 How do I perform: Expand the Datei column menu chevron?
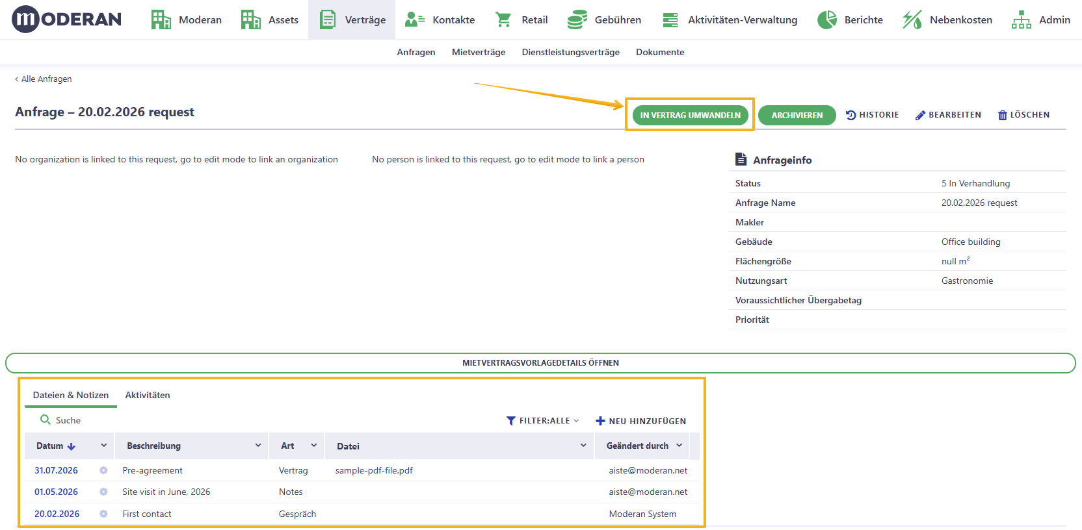[583, 446]
